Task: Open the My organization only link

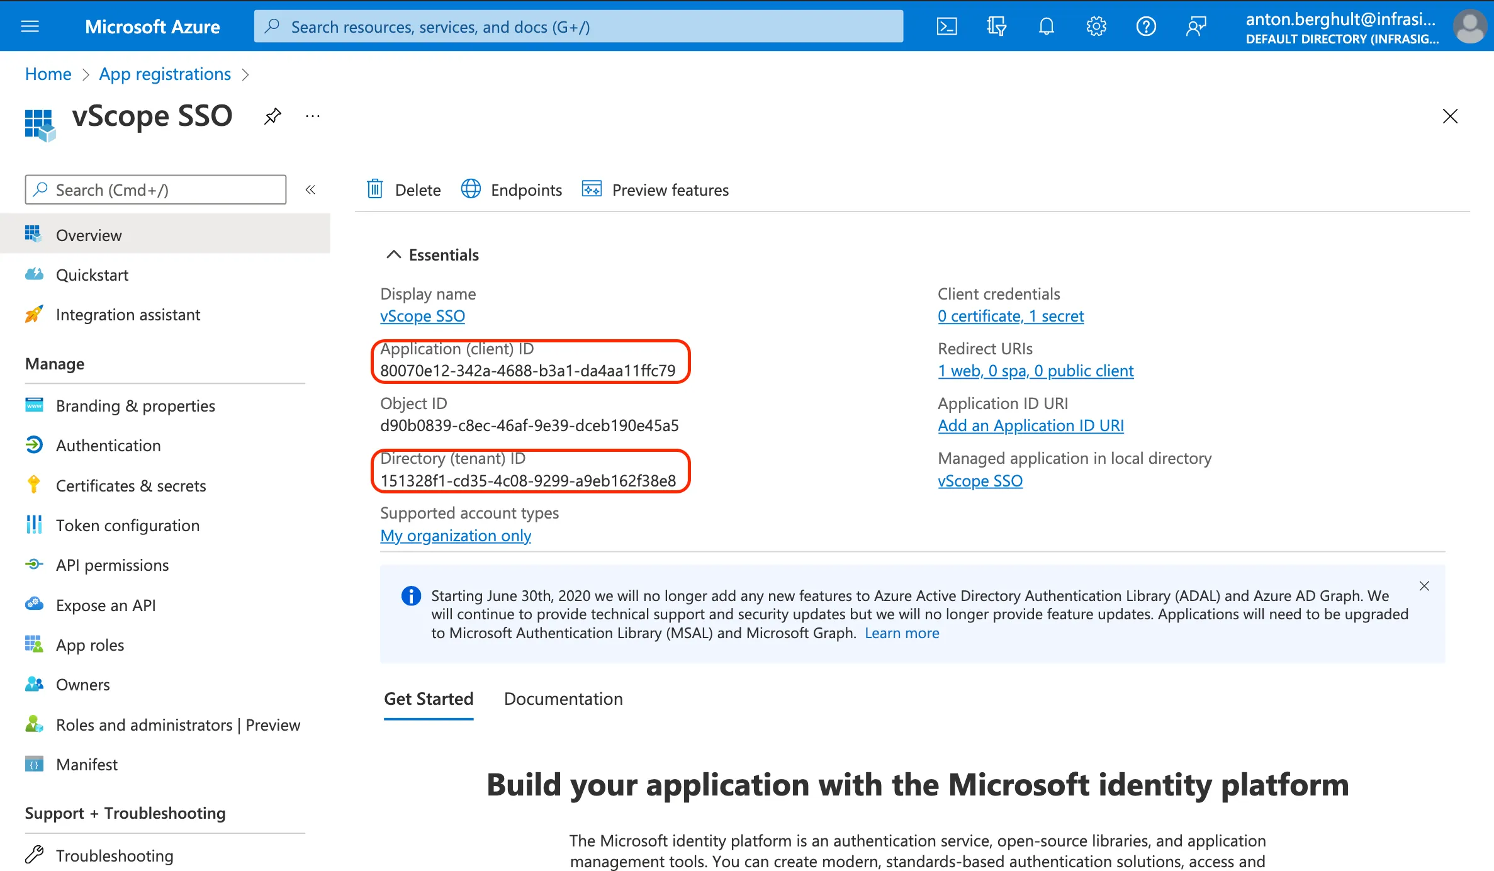Action: click(456, 536)
